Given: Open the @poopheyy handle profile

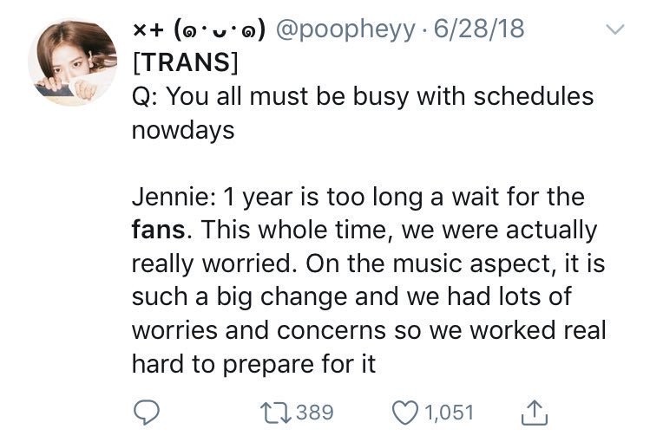Looking at the screenshot, I should [345, 29].
